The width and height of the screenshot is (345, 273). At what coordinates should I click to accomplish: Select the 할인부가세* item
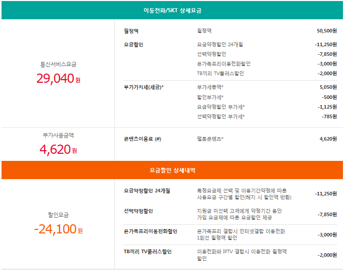(x=210, y=97)
